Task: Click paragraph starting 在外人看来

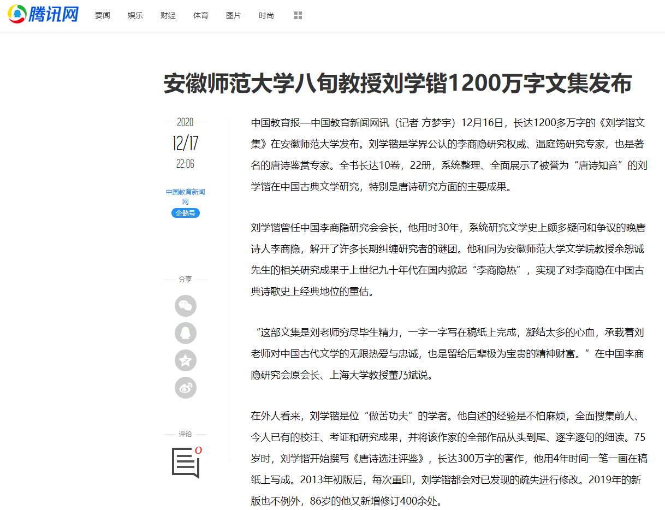Action: 449,458
